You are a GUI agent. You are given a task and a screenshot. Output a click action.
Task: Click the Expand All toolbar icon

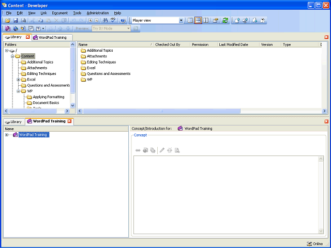tap(91, 21)
